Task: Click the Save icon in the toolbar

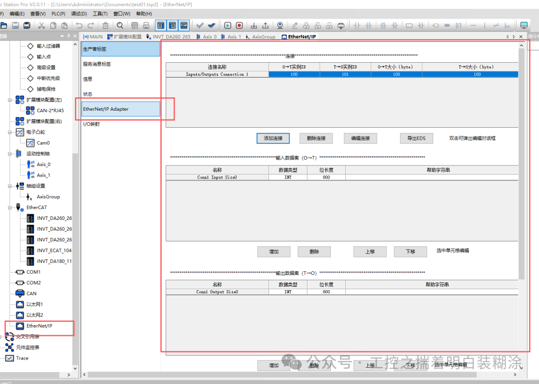Action: pyautogui.click(x=15, y=25)
